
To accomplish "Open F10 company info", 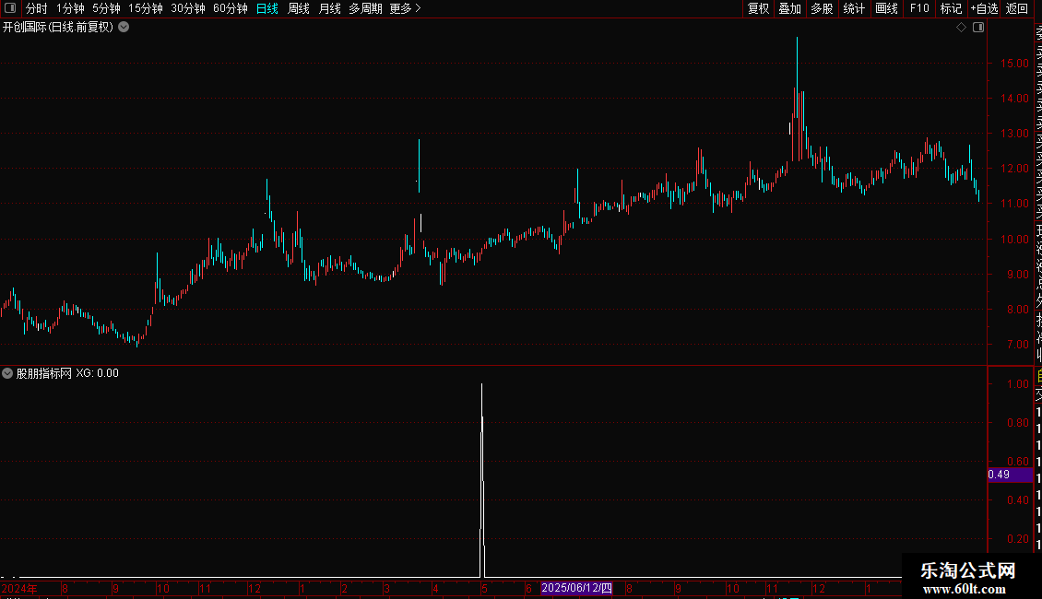I will [x=919, y=8].
